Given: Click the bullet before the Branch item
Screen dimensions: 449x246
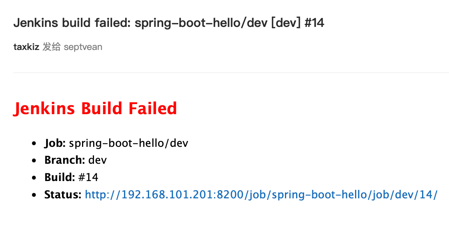Looking at the screenshot, I should click(x=35, y=160).
